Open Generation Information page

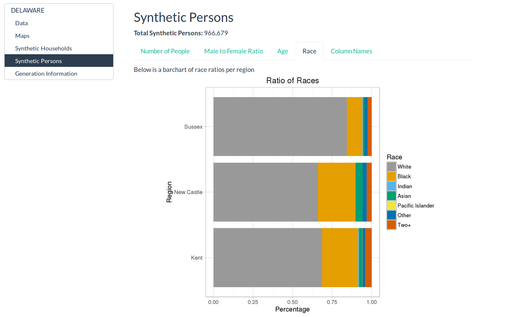(46, 74)
